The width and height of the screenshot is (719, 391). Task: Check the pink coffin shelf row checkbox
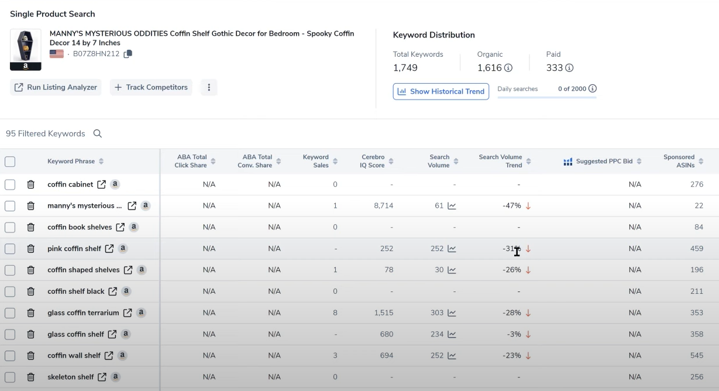click(x=10, y=249)
